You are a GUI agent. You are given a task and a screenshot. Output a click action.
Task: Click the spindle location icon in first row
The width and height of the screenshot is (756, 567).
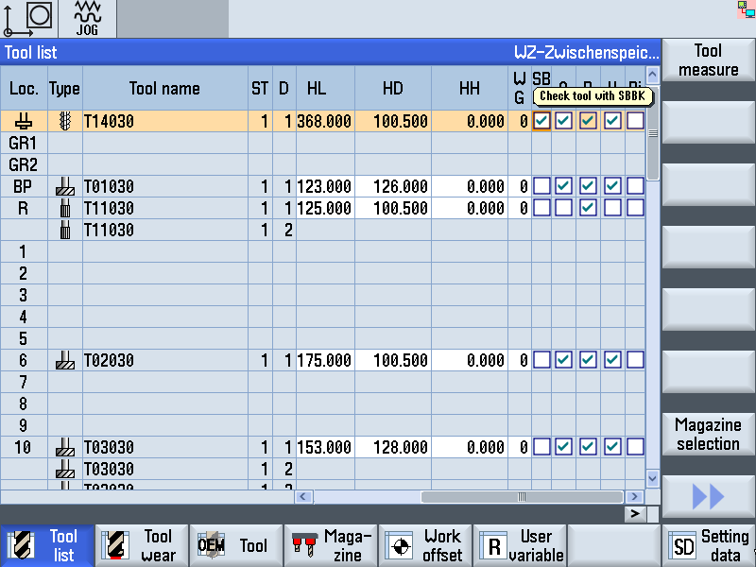click(x=24, y=121)
